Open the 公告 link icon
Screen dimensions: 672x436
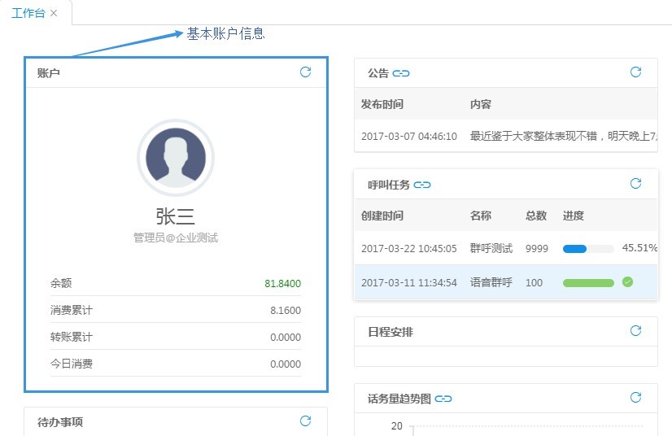click(x=401, y=73)
